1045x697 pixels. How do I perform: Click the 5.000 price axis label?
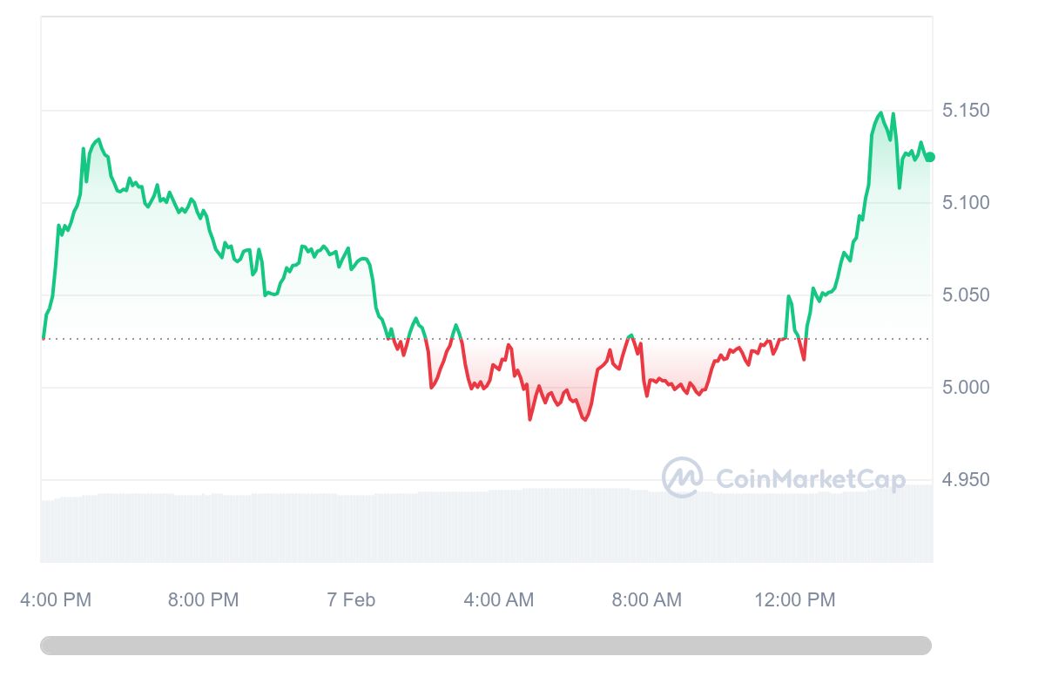[x=966, y=388]
